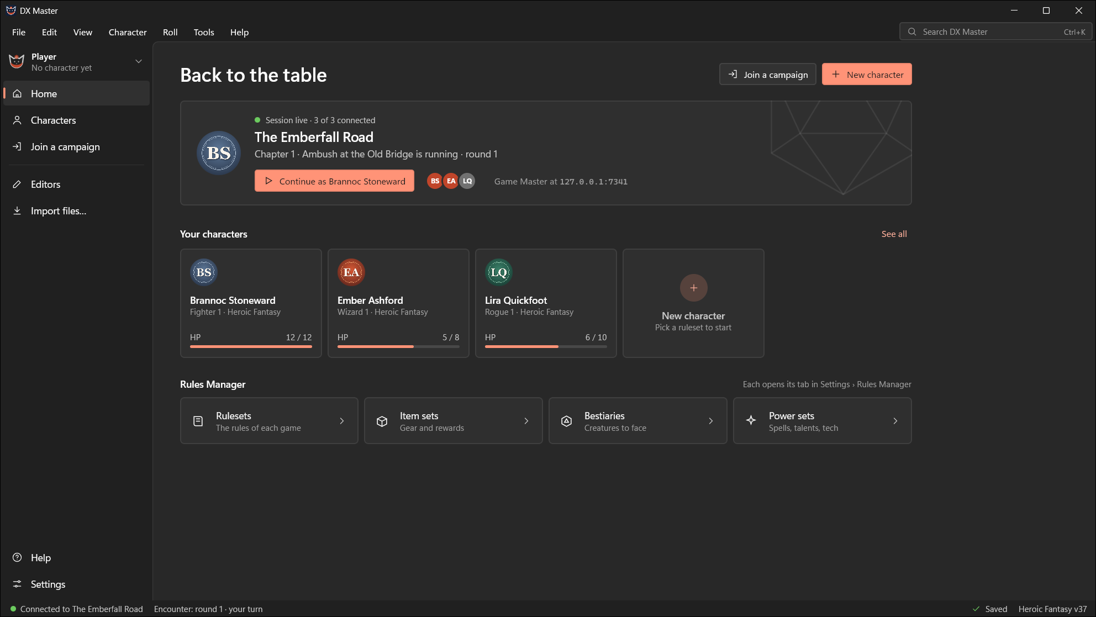This screenshot has width=1096, height=617.
Task: Click the Item sets cube icon
Action: pyautogui.click(x=382, y=421)
